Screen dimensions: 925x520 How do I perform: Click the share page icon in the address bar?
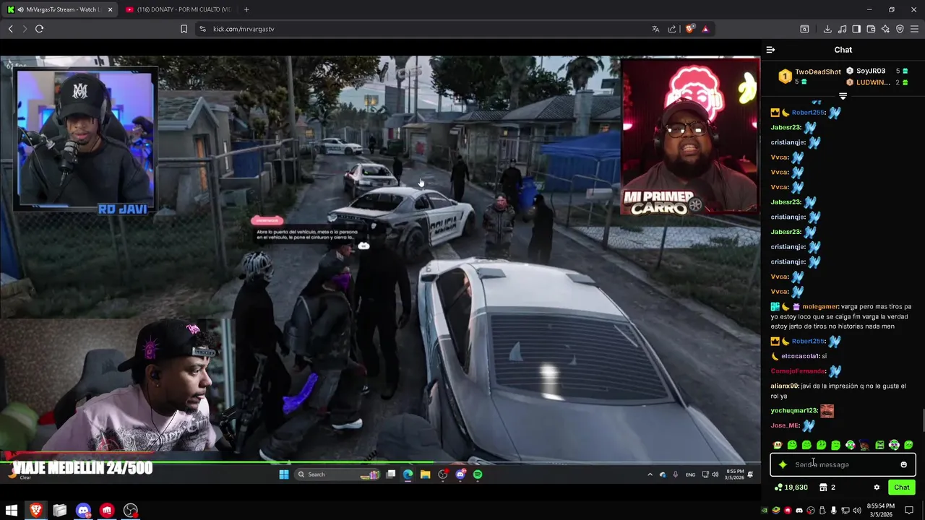[672, 29]
